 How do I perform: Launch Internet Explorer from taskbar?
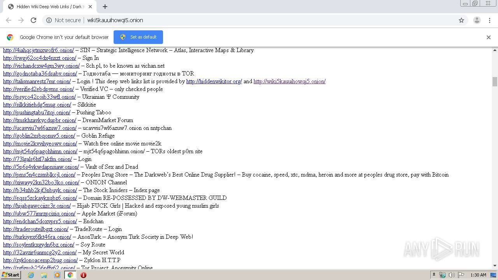[x=31, y=275]
